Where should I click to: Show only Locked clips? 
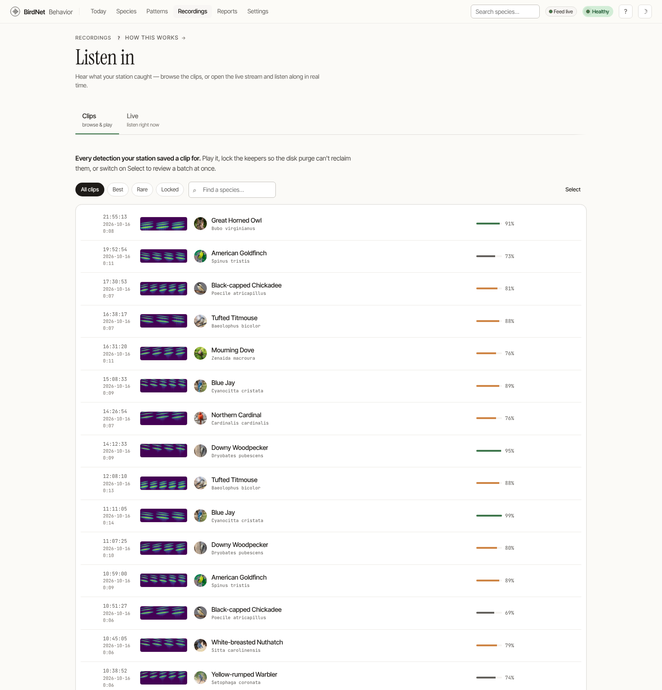click(x=170, y=190)
